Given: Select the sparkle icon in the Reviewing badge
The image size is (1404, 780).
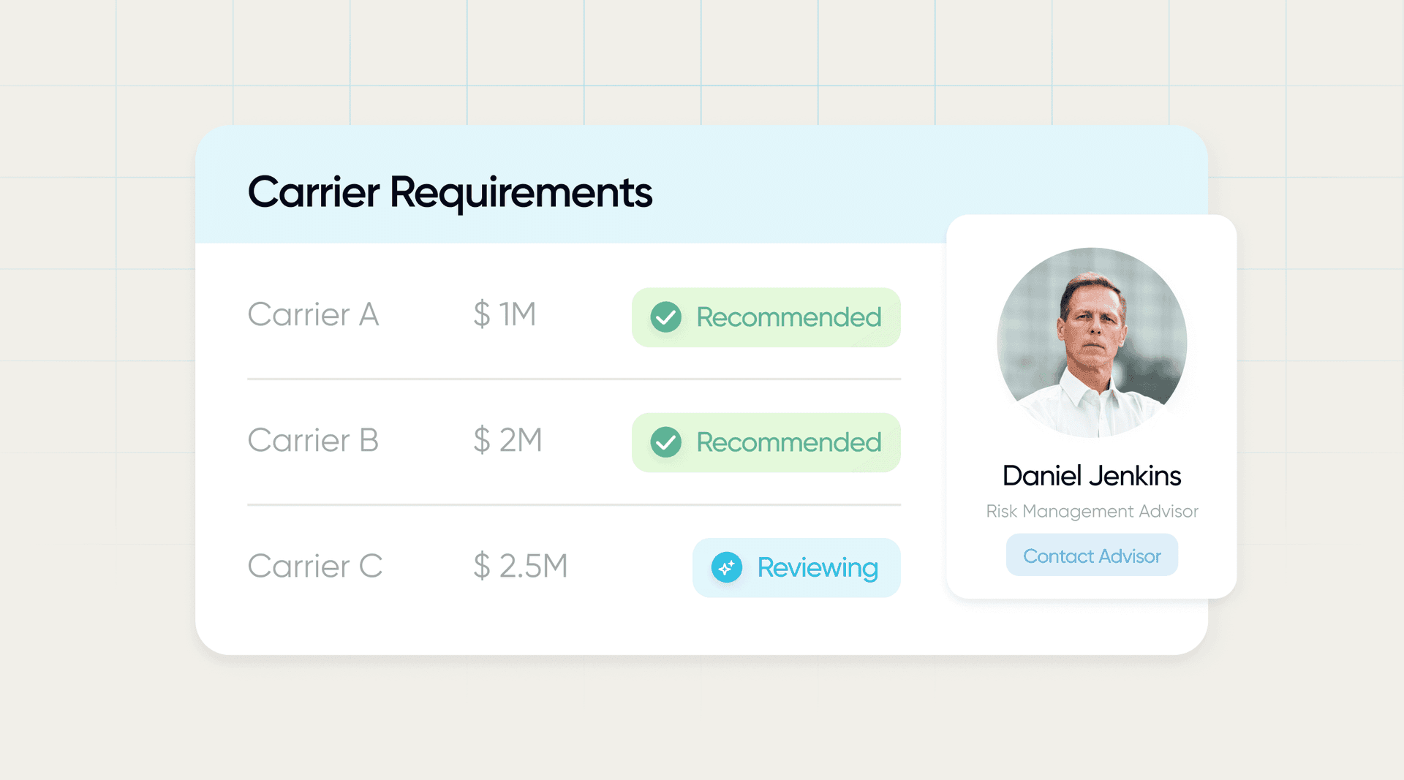Looking at the screenshot, I should pyautogui.click(x=727, y=567).
